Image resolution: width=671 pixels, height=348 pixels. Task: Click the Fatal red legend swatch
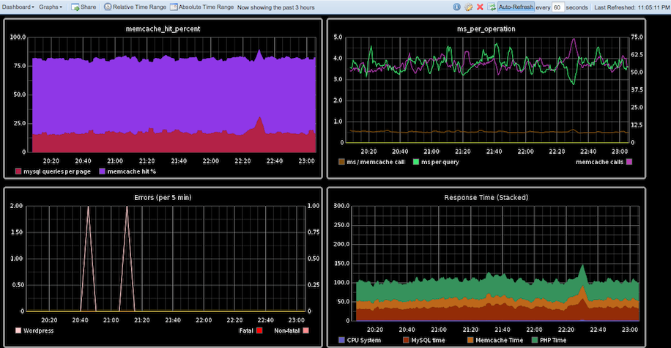(259, 330)
